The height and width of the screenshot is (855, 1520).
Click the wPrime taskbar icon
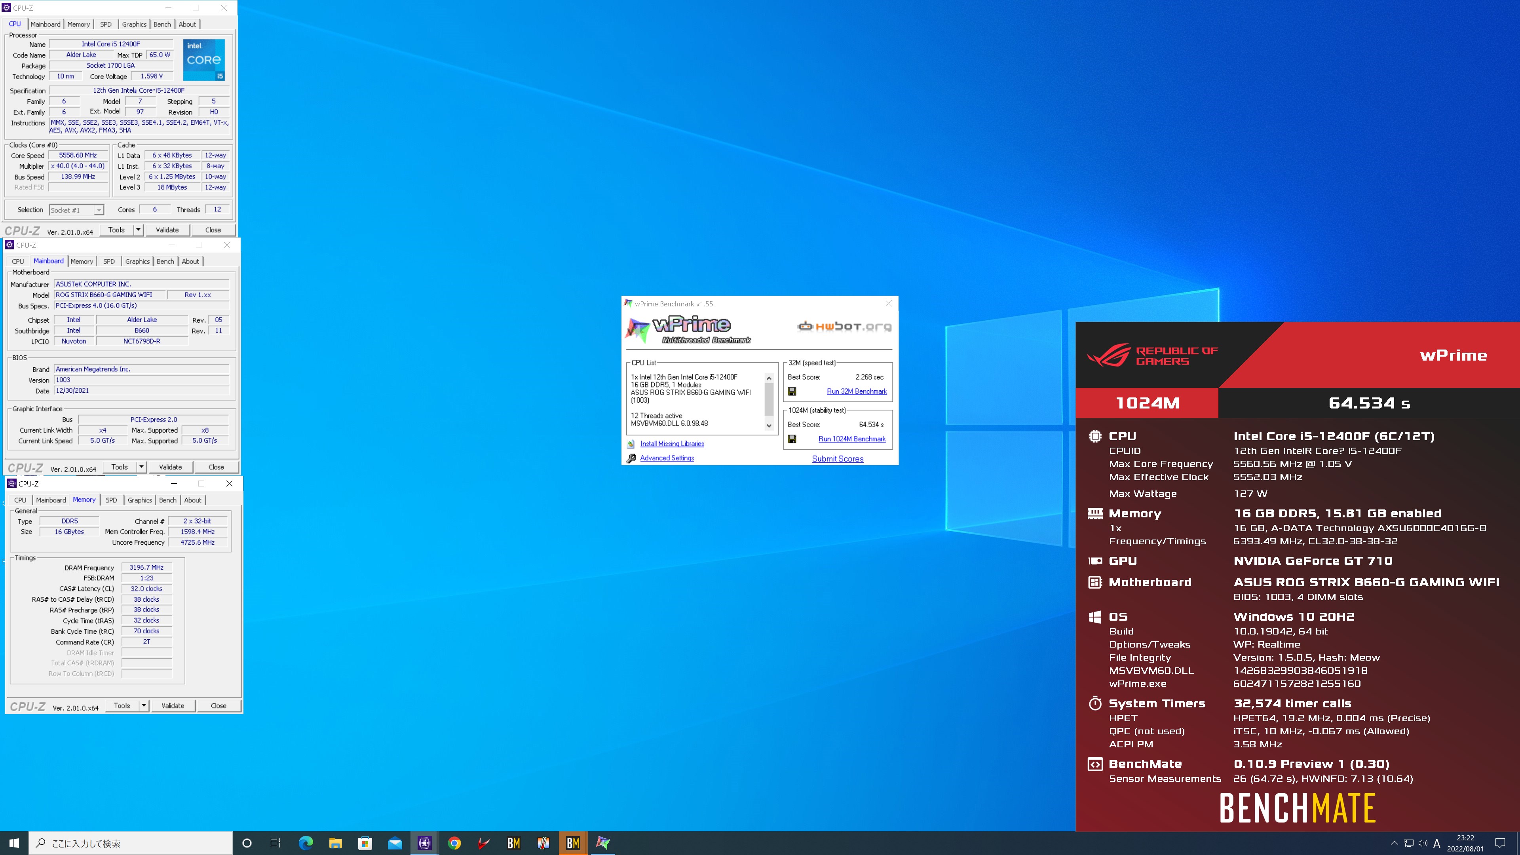click(602, 843)
